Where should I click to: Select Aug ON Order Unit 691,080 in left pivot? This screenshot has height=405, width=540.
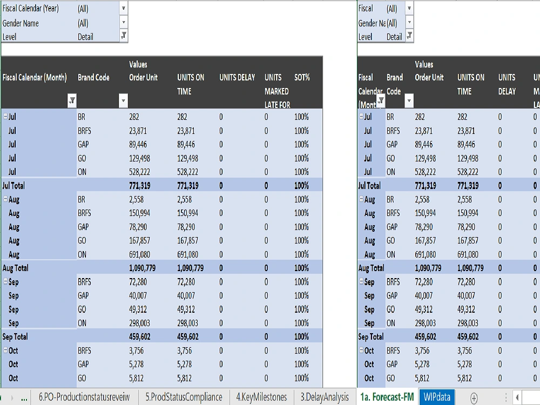click(139, 254)
